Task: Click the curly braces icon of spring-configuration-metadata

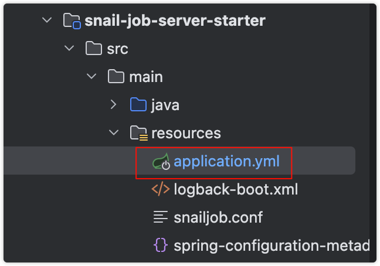Action: click(x=161, y=245)
